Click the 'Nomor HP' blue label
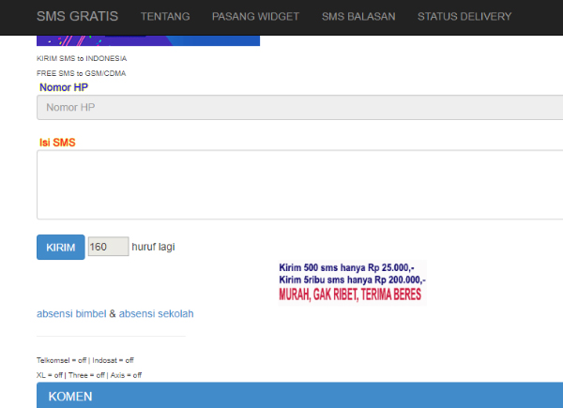The height and width of the screenshot is (408, 563). click(x=64, y=87)
